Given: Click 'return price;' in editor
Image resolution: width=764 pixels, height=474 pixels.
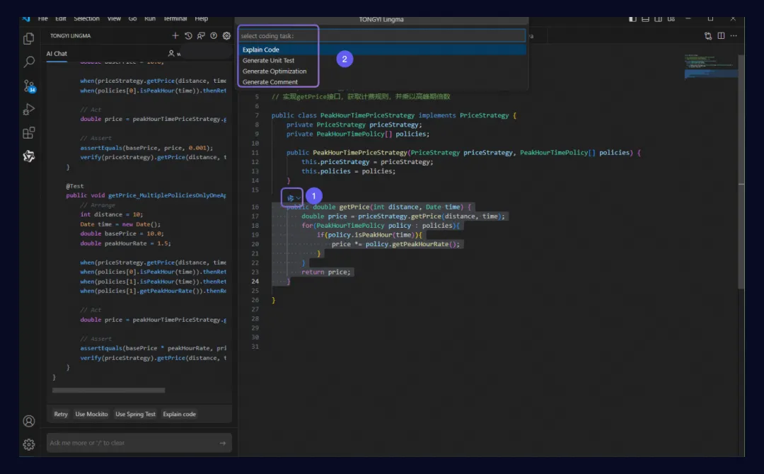Looking at the screenshot, I should point(326,272).
